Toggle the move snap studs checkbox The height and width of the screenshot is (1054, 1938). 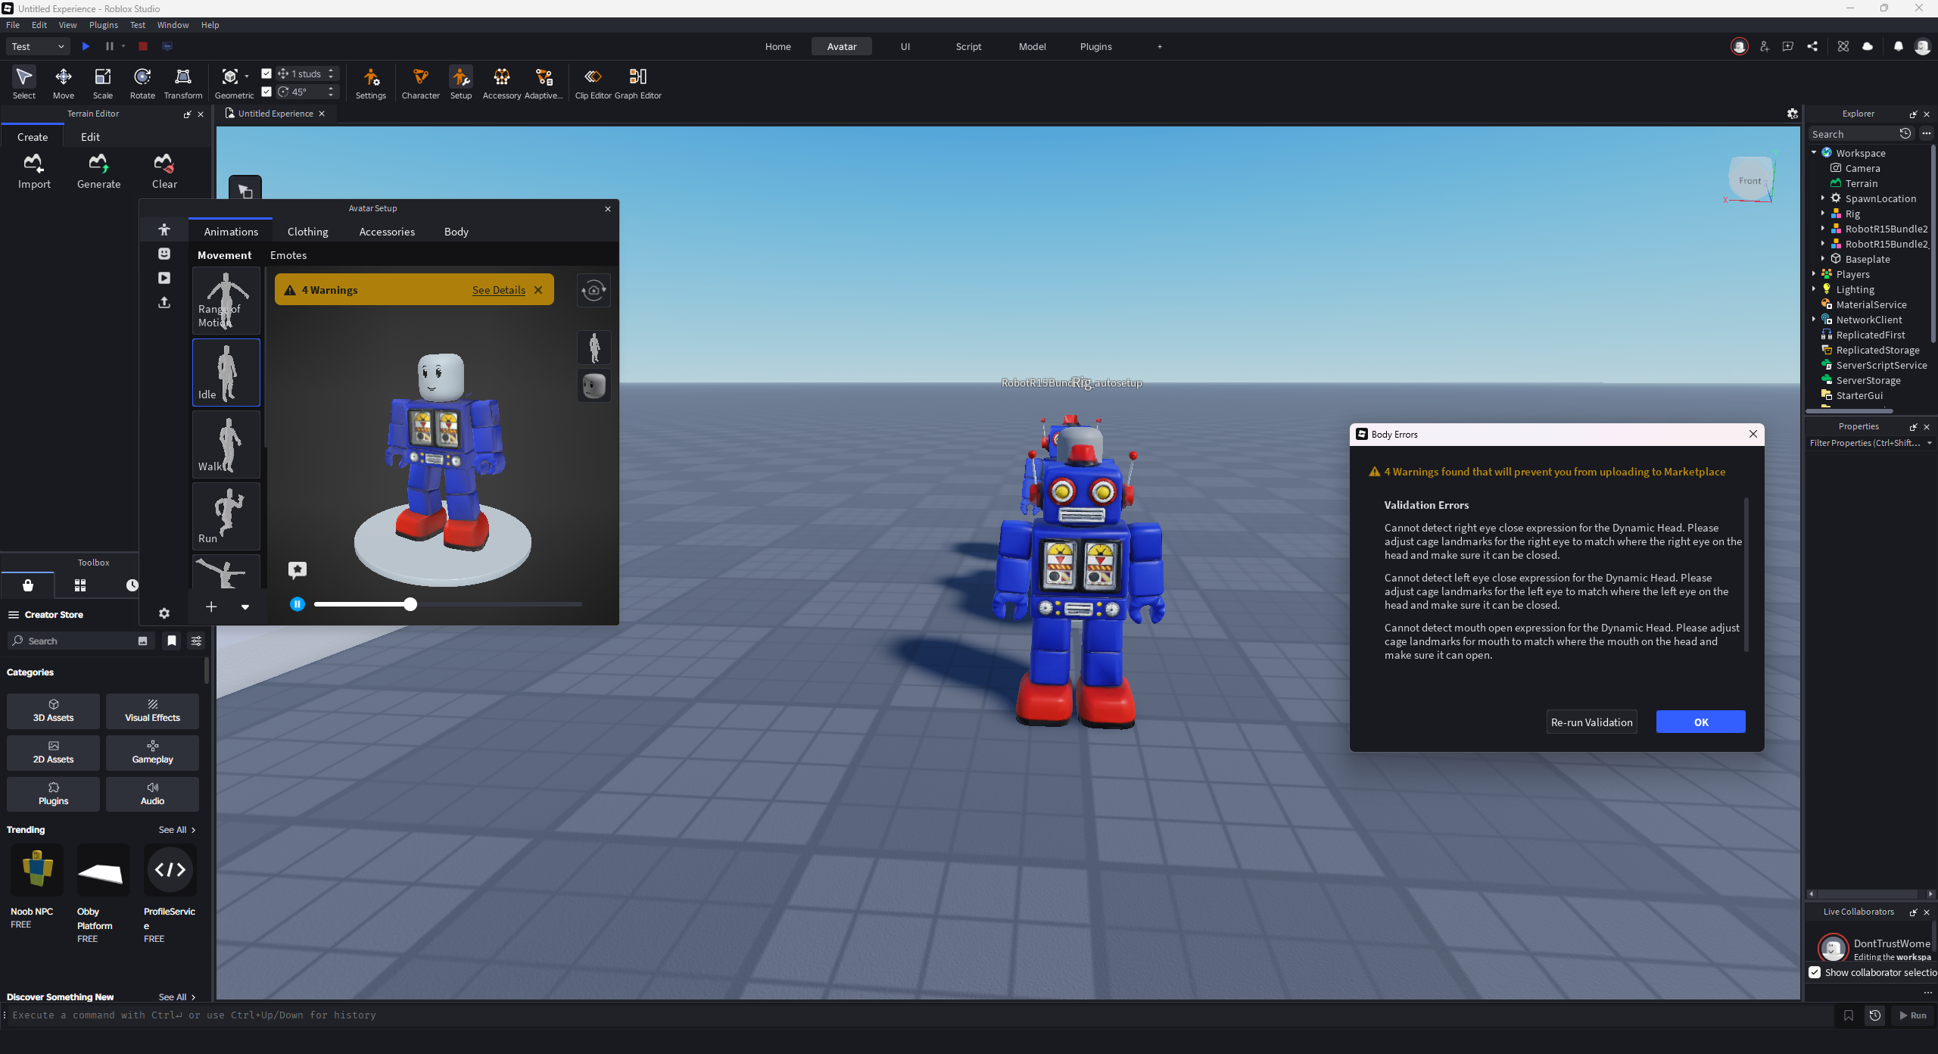(266, 73)
